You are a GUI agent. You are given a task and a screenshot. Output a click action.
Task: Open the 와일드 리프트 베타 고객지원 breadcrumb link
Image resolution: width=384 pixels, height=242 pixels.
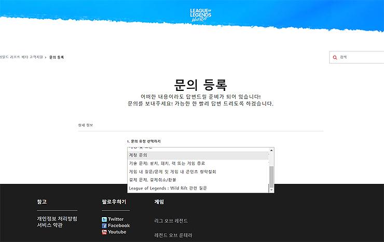click(21, 57)
